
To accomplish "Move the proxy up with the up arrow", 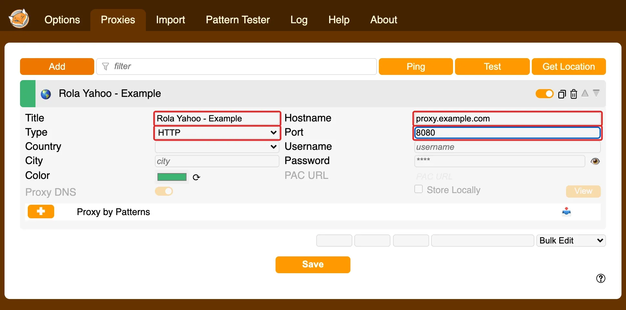I will tap(585, 93).
